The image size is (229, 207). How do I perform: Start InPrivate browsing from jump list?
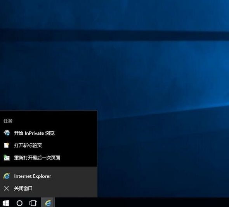[49, 133]
